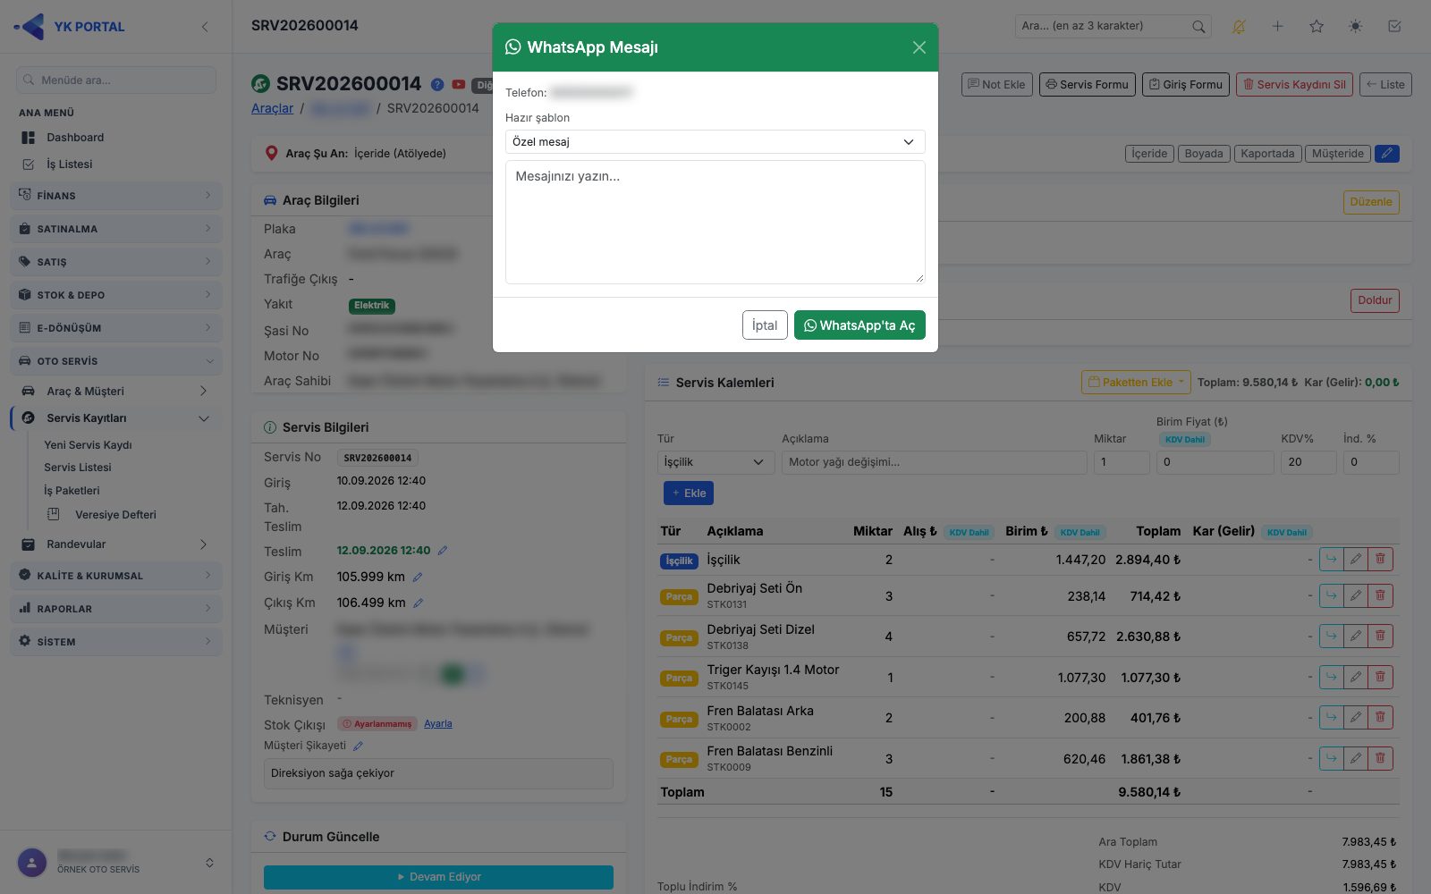
Task: Click Servis Kaydını Sil
Action: coord(1294,85)
